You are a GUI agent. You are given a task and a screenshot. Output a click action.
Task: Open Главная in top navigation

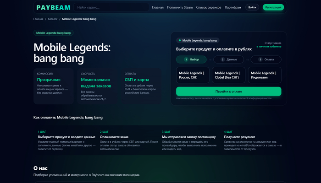click(x=158, y=7)
